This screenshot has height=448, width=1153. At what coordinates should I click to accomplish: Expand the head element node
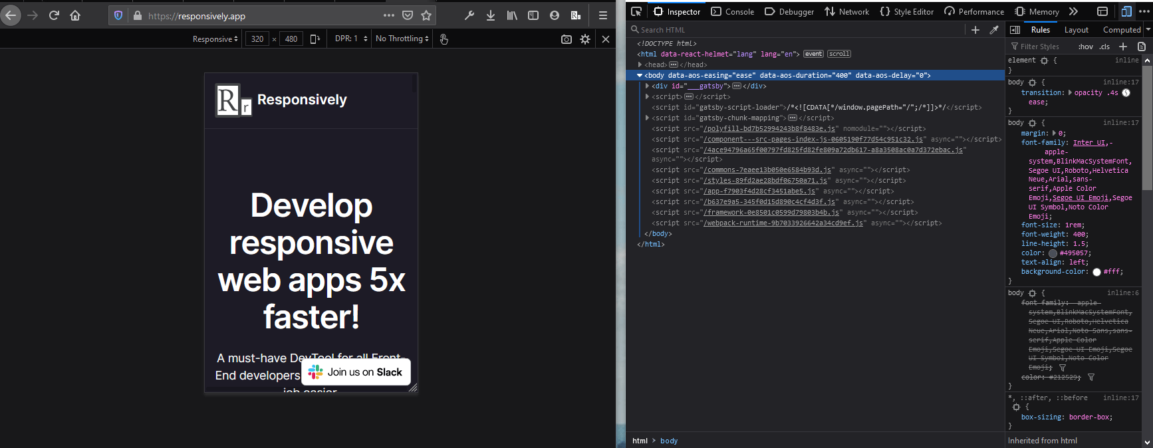(640, 64)
